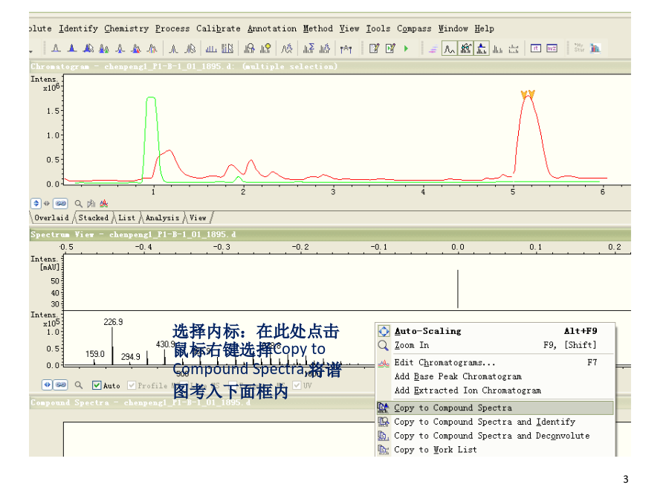Image resolution: width=669 pixels, height=502 pixels.
Task: Click the pink stacked lines toolbar icon
Action: point(433,49)
